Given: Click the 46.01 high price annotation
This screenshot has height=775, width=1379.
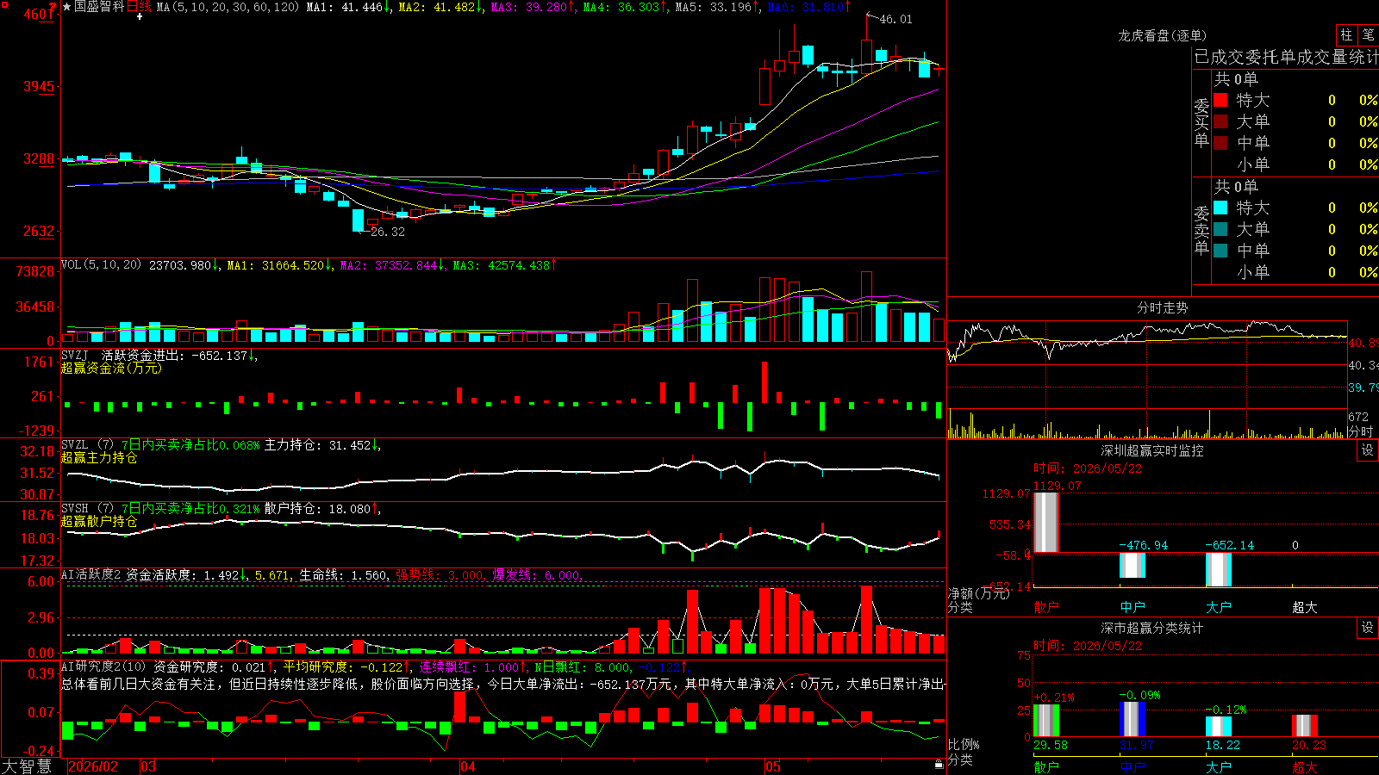Looking at the screenshot, I should tap(895, 19).
